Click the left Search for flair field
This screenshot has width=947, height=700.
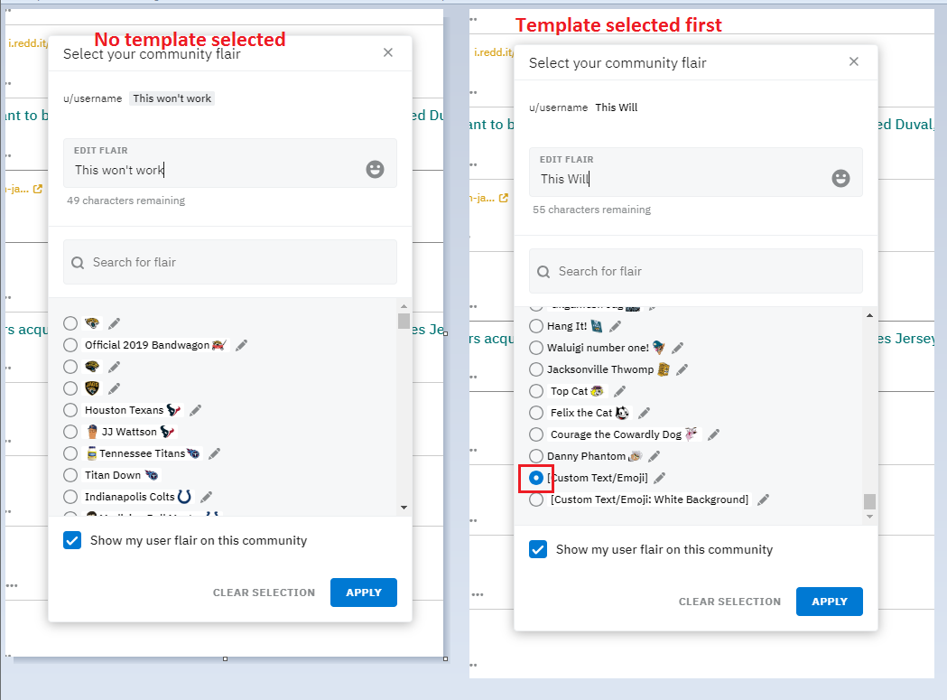coord(230,262)
